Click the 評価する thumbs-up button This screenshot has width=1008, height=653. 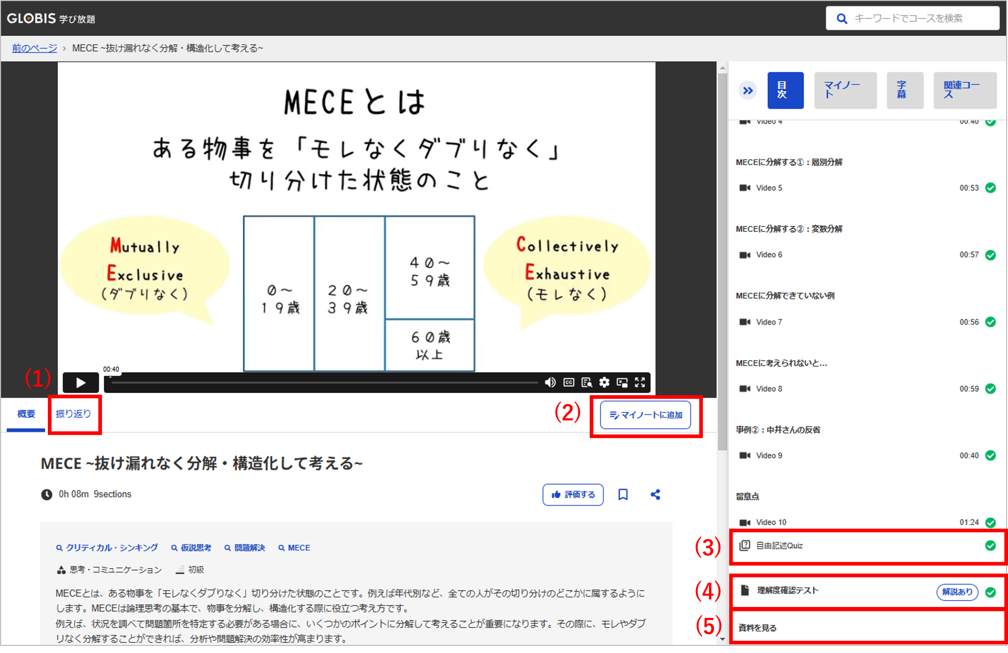pyautogui.click(x=573, y=494)
